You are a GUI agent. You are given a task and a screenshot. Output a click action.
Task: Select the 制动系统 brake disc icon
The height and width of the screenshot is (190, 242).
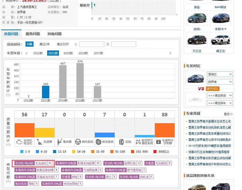coord(98,142)
